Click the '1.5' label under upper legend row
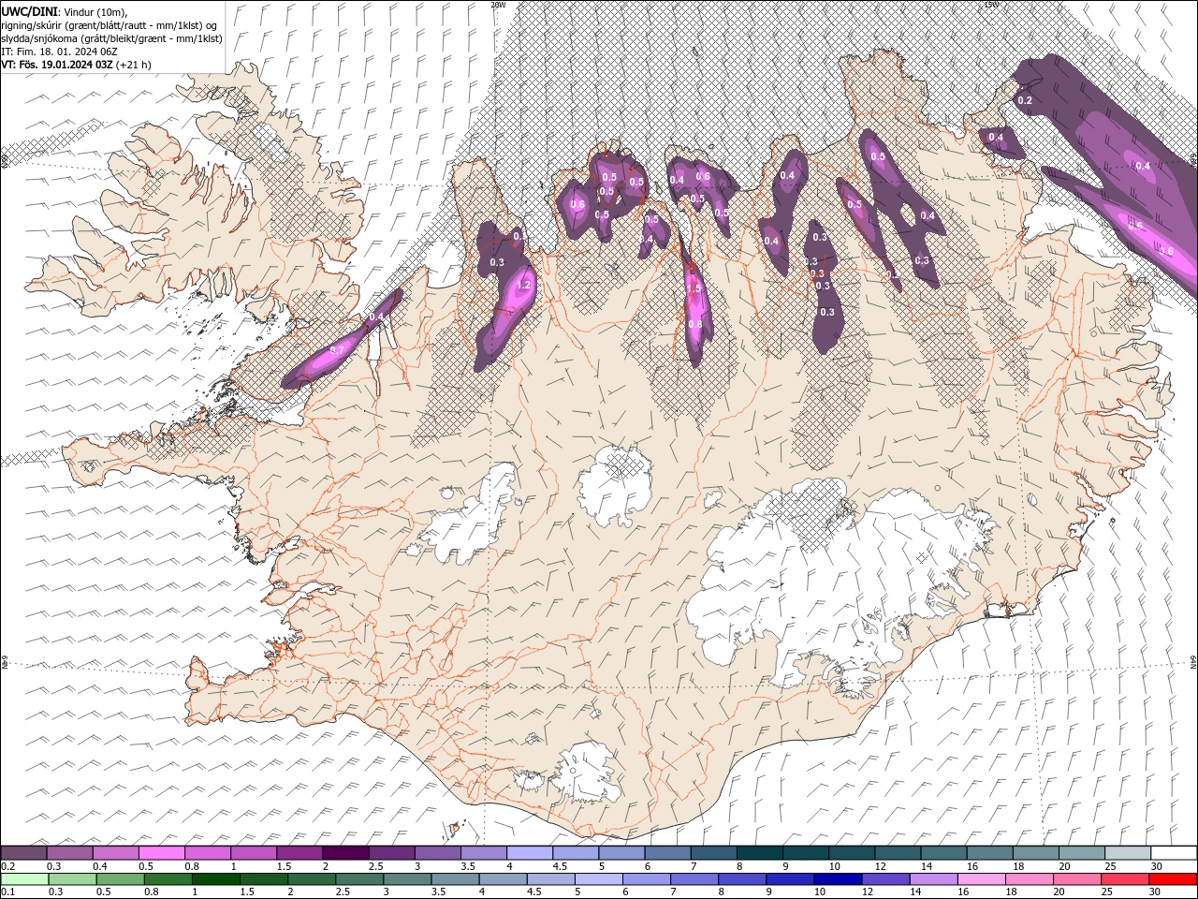 point(283,867)
